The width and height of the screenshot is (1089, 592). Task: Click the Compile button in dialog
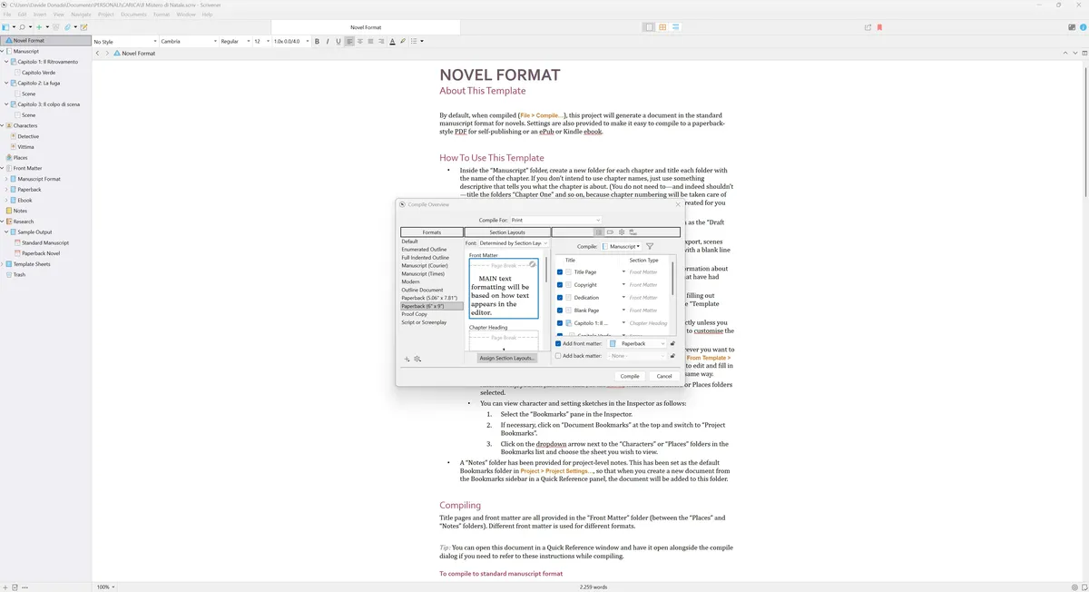coord(630,376)
